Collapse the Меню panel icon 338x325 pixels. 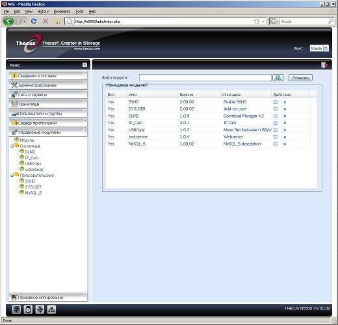pyautogui.click(x=84, y=65)
